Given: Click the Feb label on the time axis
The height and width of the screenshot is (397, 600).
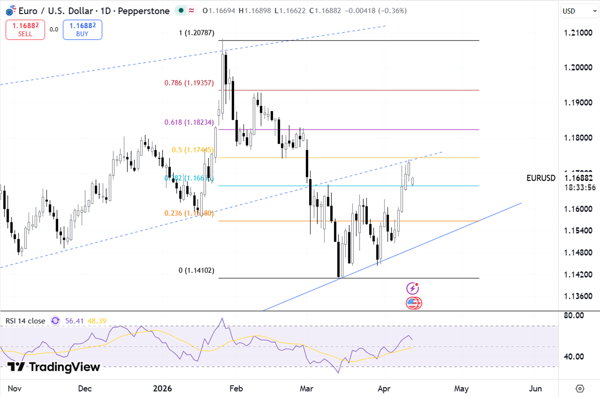Looking at the screenshot, I should (x=235, y=388).
